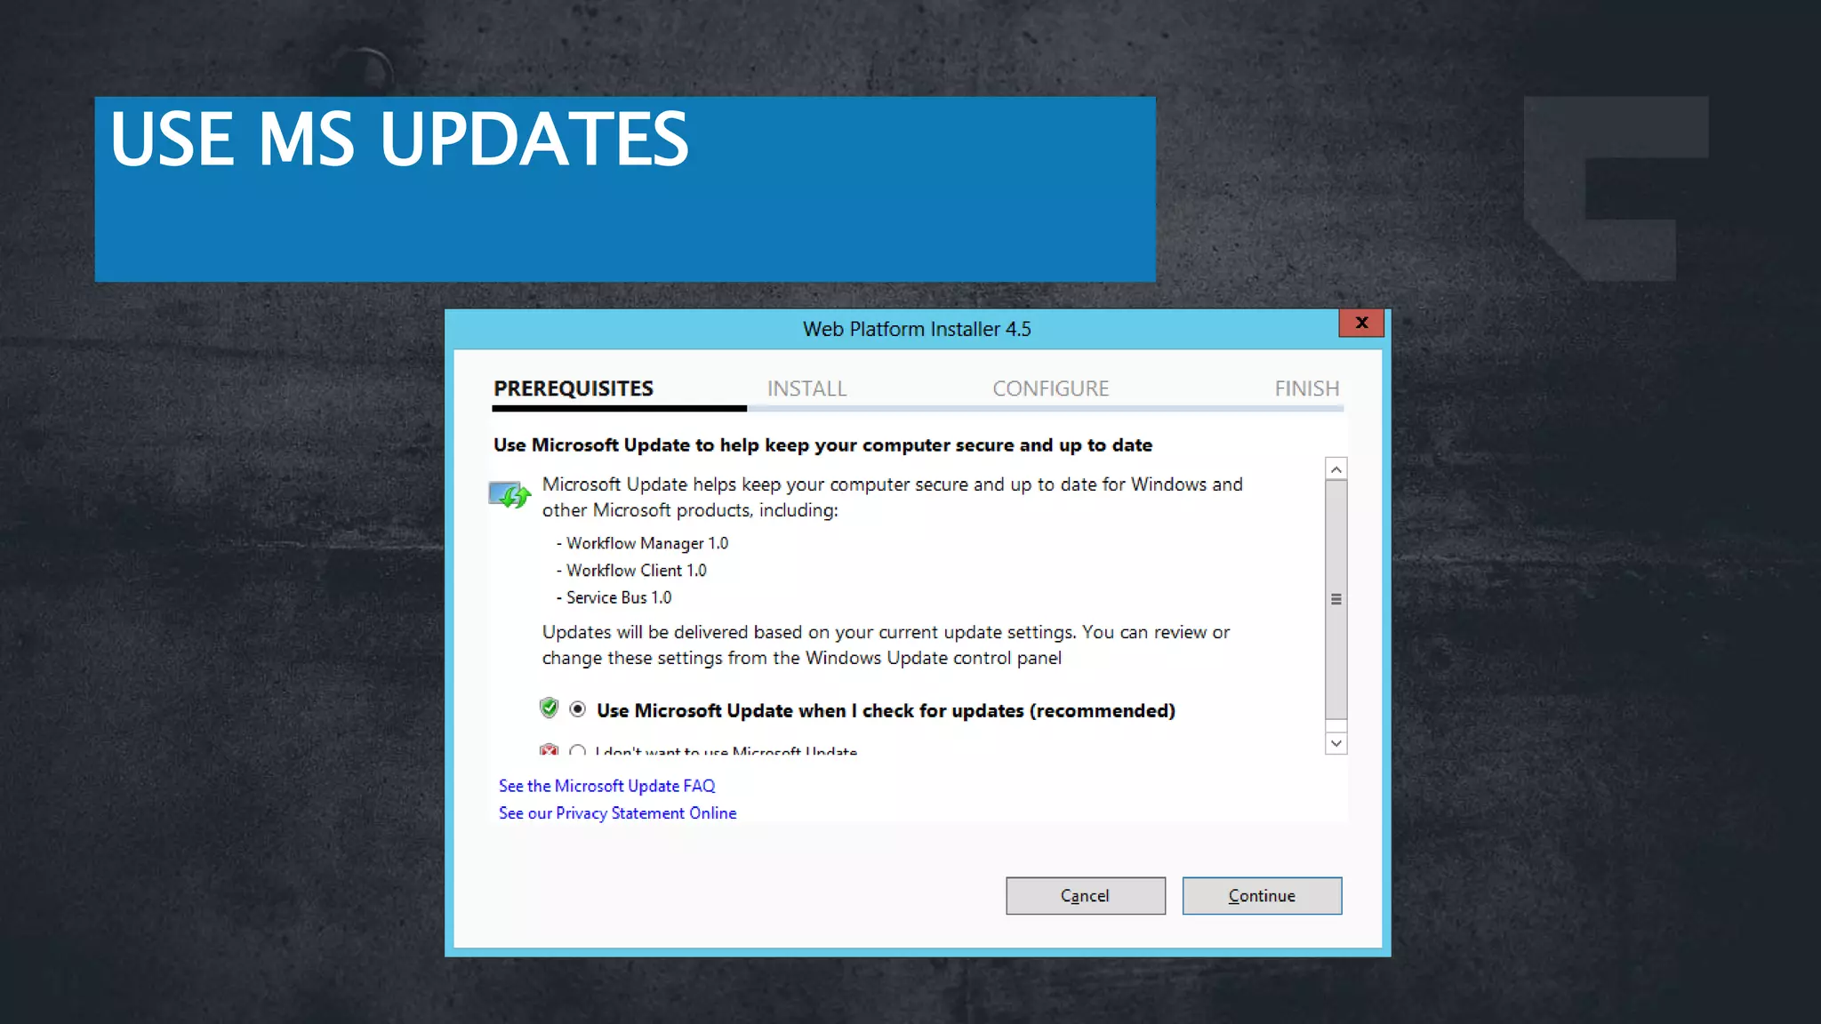The width and height of the screenshot is (1821, 1024).
Task: Close the Web Platform Installer window
Action: [x=1361, y=323]
